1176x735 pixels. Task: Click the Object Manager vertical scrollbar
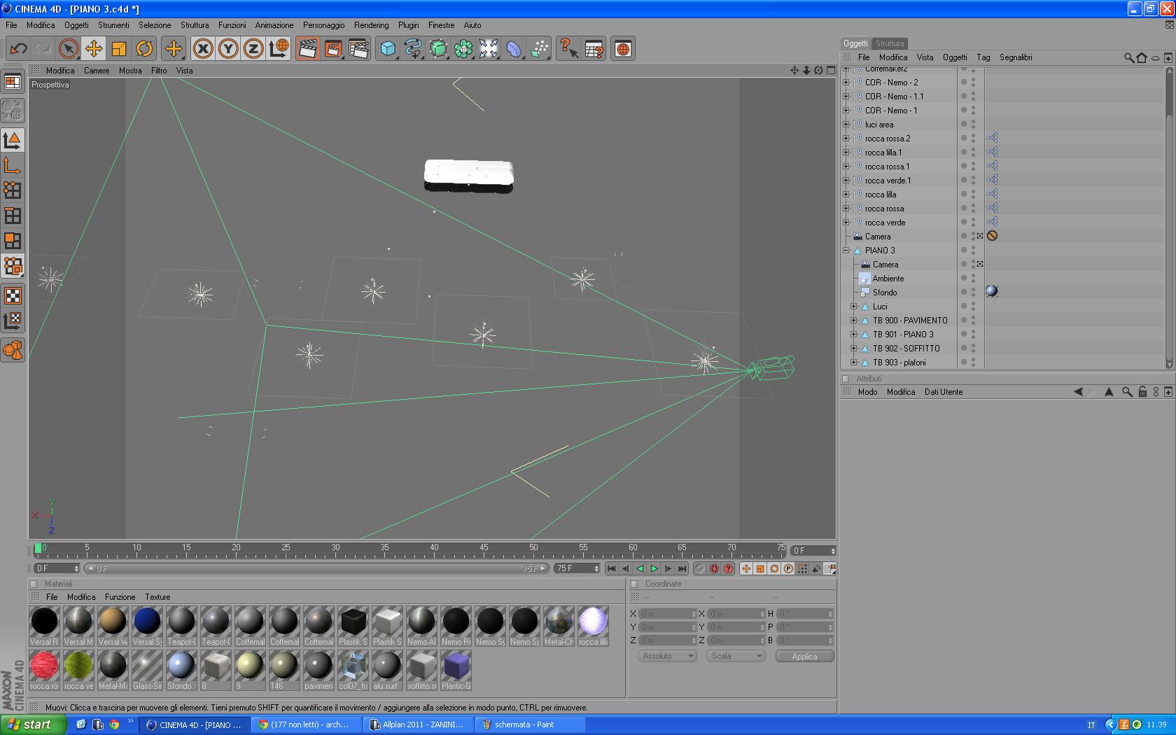(x=1168, y=218)
